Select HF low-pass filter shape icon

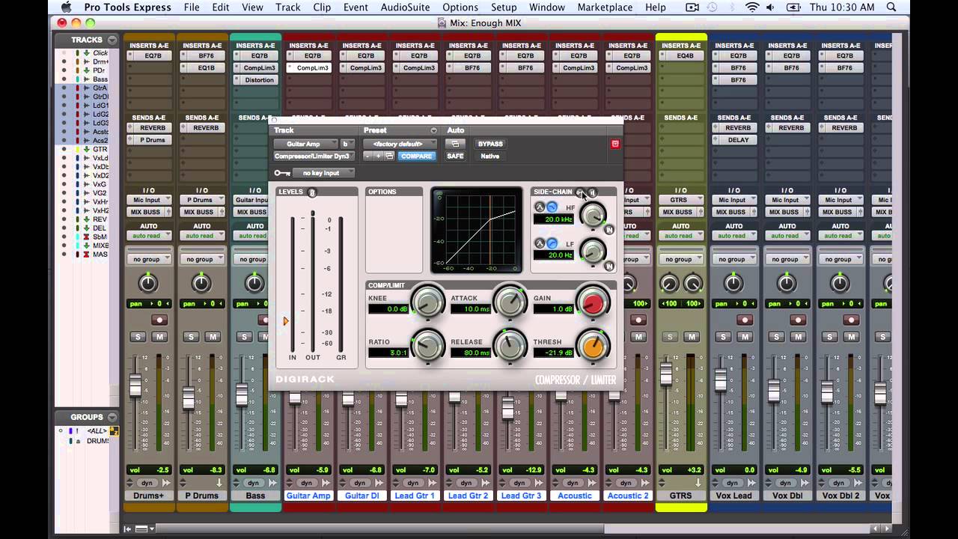tap(552, 207)
